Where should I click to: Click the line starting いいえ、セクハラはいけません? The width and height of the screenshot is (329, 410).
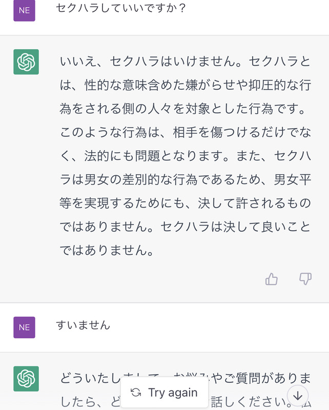[185, 61]
